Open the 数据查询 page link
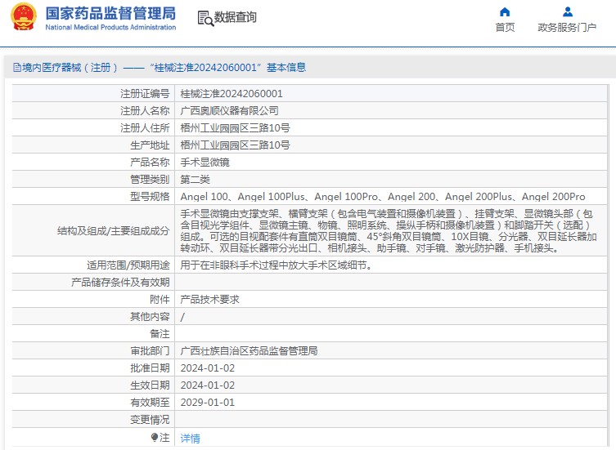The height and width of the screenshot is (450, 616). 235,17
